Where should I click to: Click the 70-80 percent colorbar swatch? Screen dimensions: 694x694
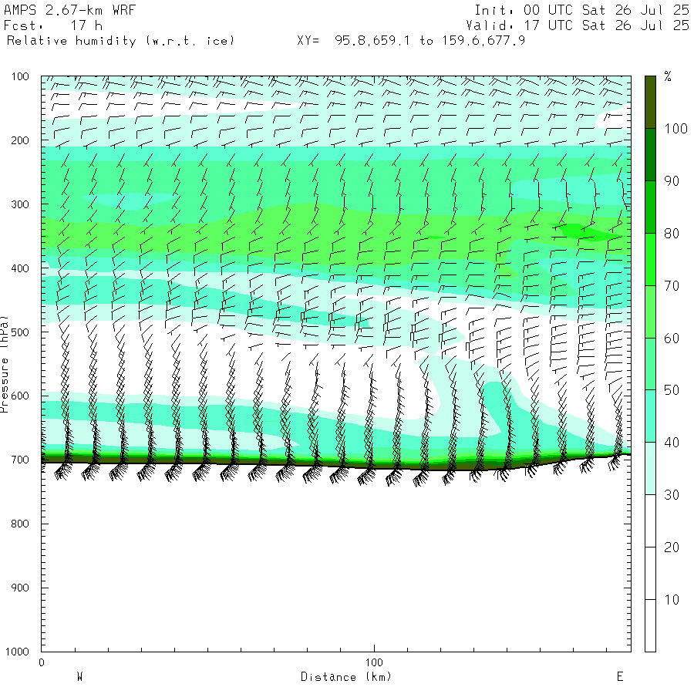click(650, 259)
